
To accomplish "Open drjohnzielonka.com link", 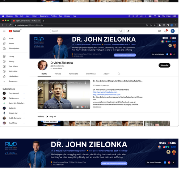I will tap(105, 92).
